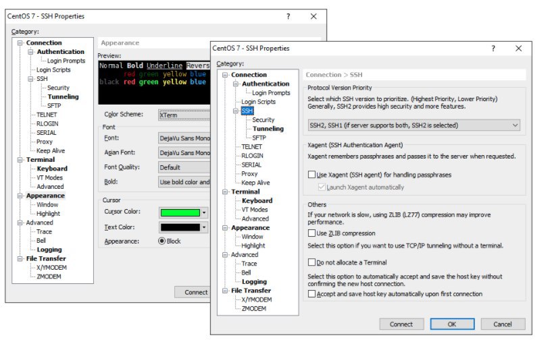This screenshot has height=348, width=548.
Task: Select Trace in front window tree
Action: pos(249,264)
